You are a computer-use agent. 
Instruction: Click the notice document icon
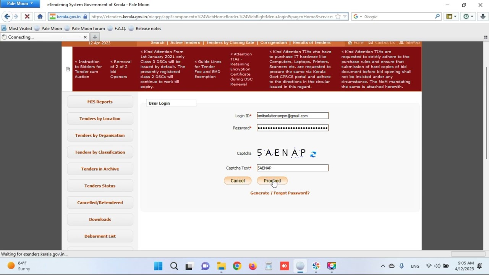pyautogui.click(x=68, y=69)
